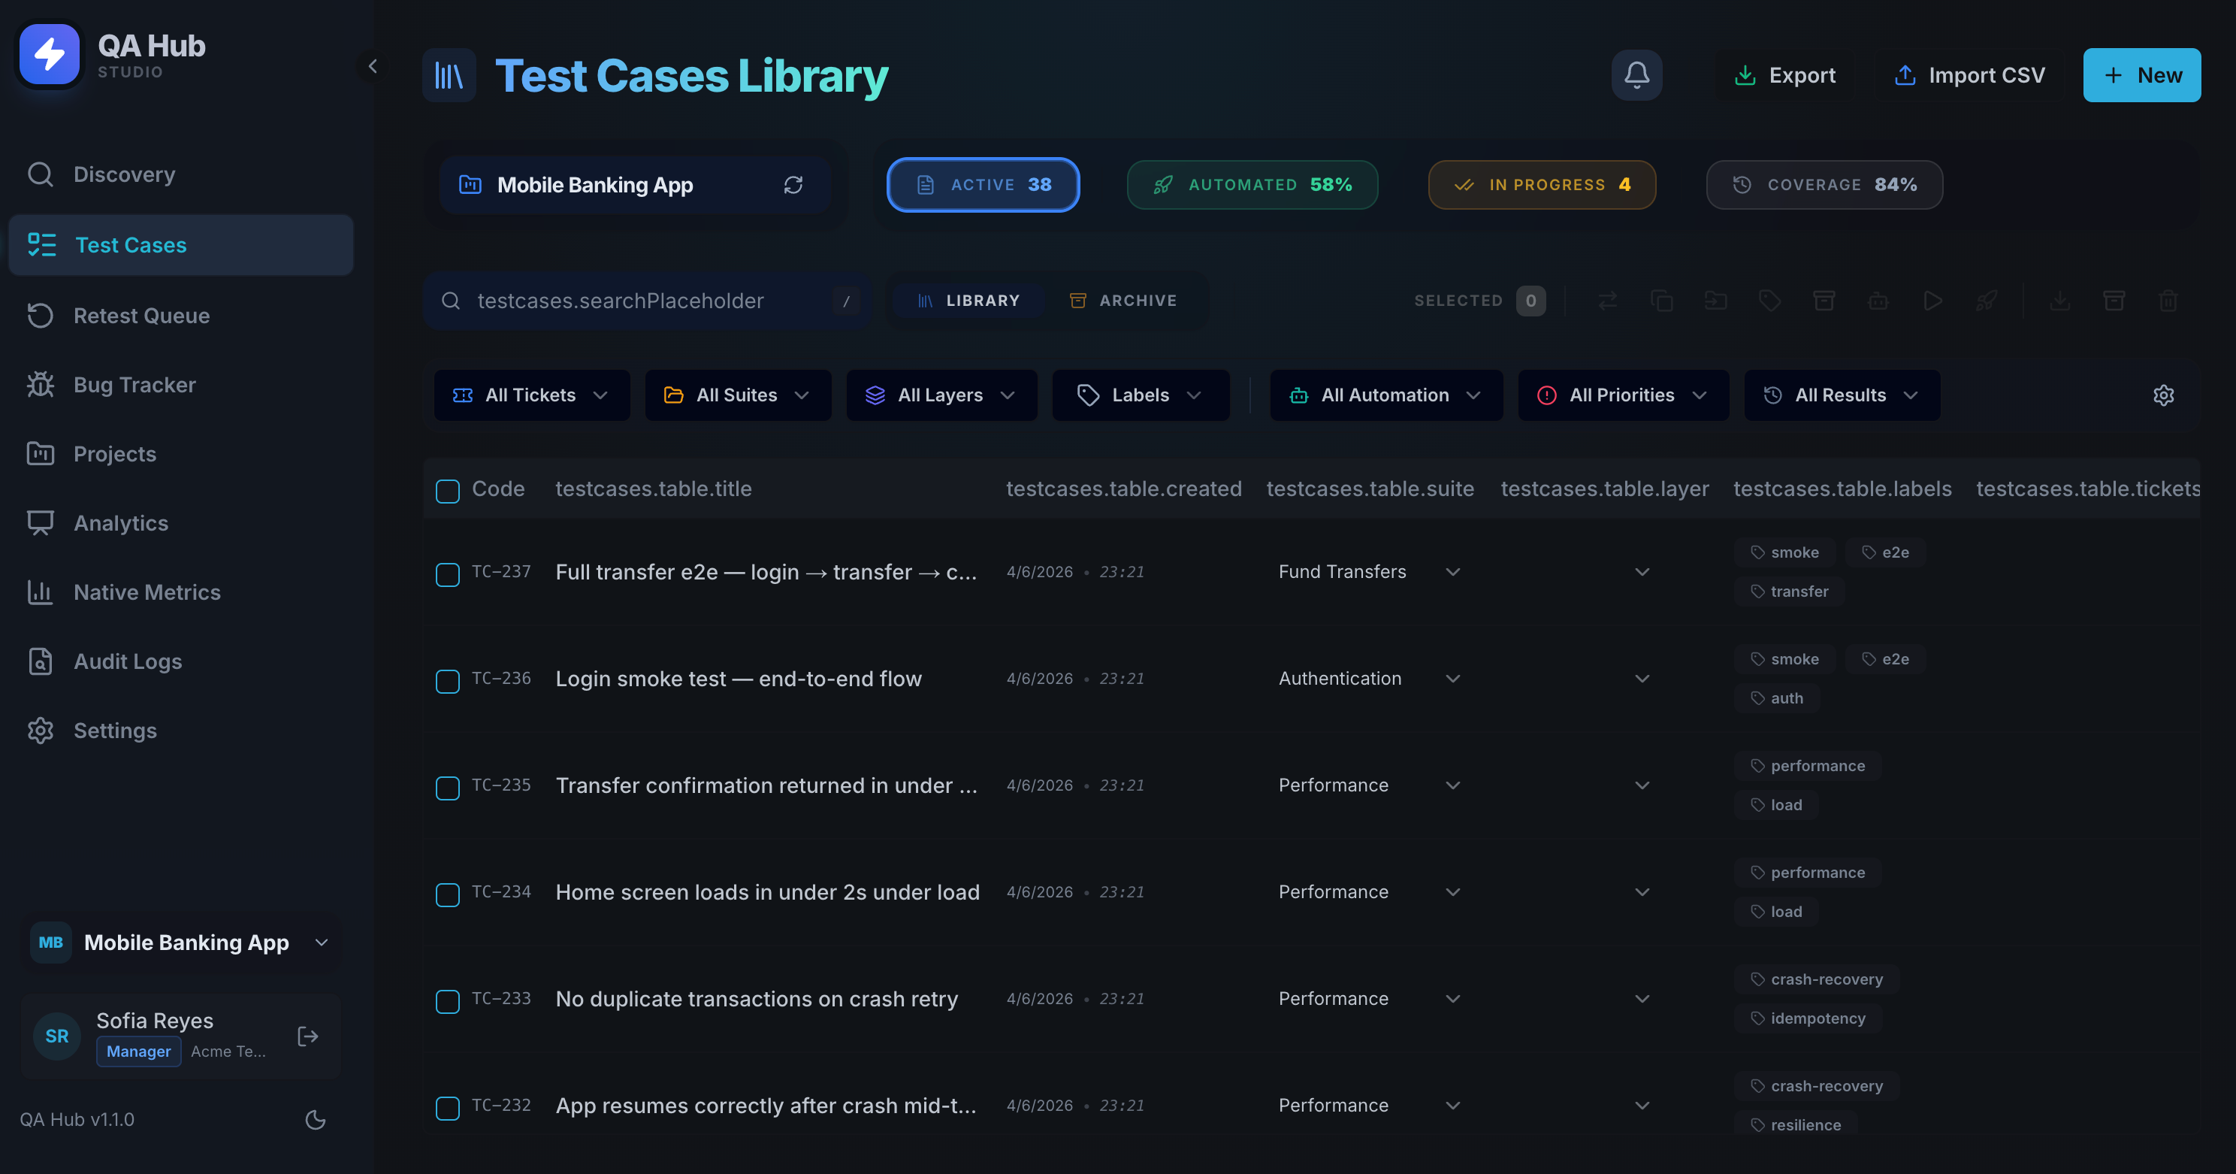The image size is (2236, 1174).
Task: Open the Mobile Banking App project switcher in sidebar
Action: click(180, 943)
